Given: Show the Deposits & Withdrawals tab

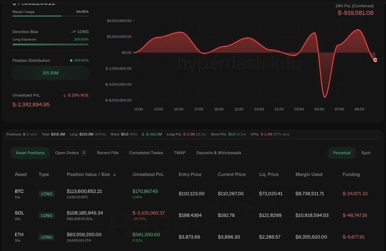Looking at the screenshot, I should (219, 153).
